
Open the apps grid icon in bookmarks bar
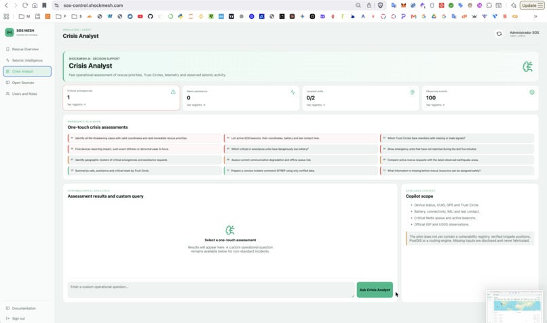pyautogui.click(x=6, y=16)
